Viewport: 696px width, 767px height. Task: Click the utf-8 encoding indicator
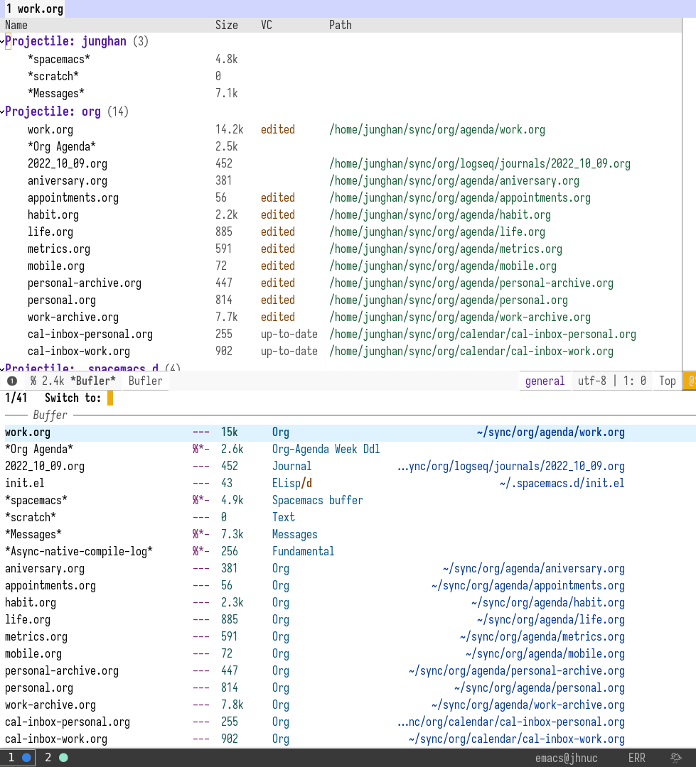tap(591, 381)
